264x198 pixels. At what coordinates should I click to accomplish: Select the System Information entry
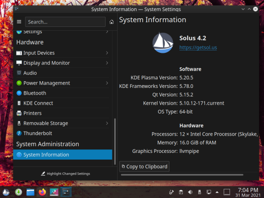pos(62,155)
